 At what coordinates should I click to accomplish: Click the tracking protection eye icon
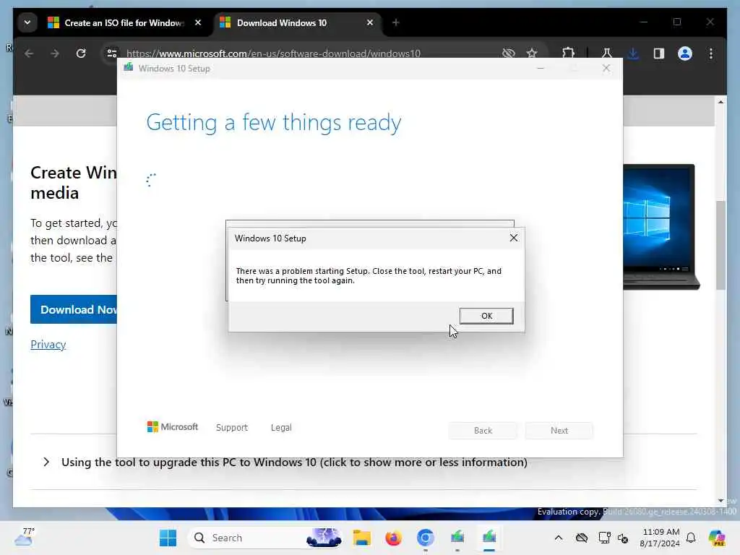coord(508,53)
